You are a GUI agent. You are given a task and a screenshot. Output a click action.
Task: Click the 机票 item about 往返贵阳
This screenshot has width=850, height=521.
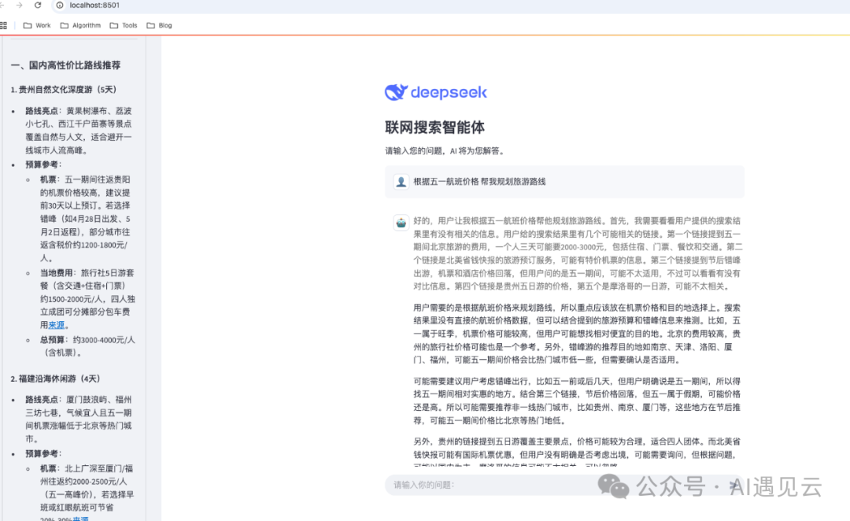tap(86, 219)
